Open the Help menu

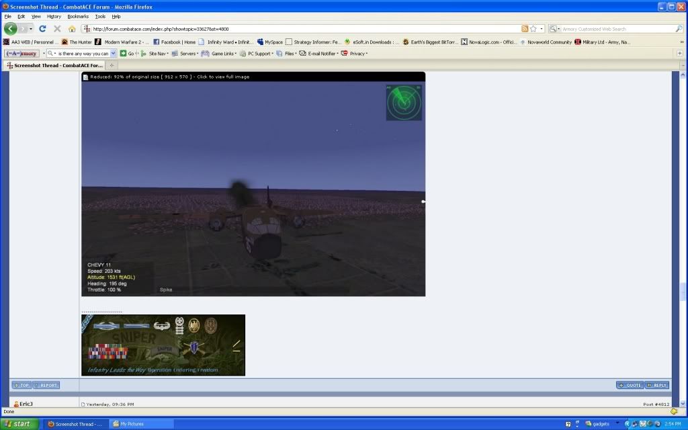click(x=116, y=16)
